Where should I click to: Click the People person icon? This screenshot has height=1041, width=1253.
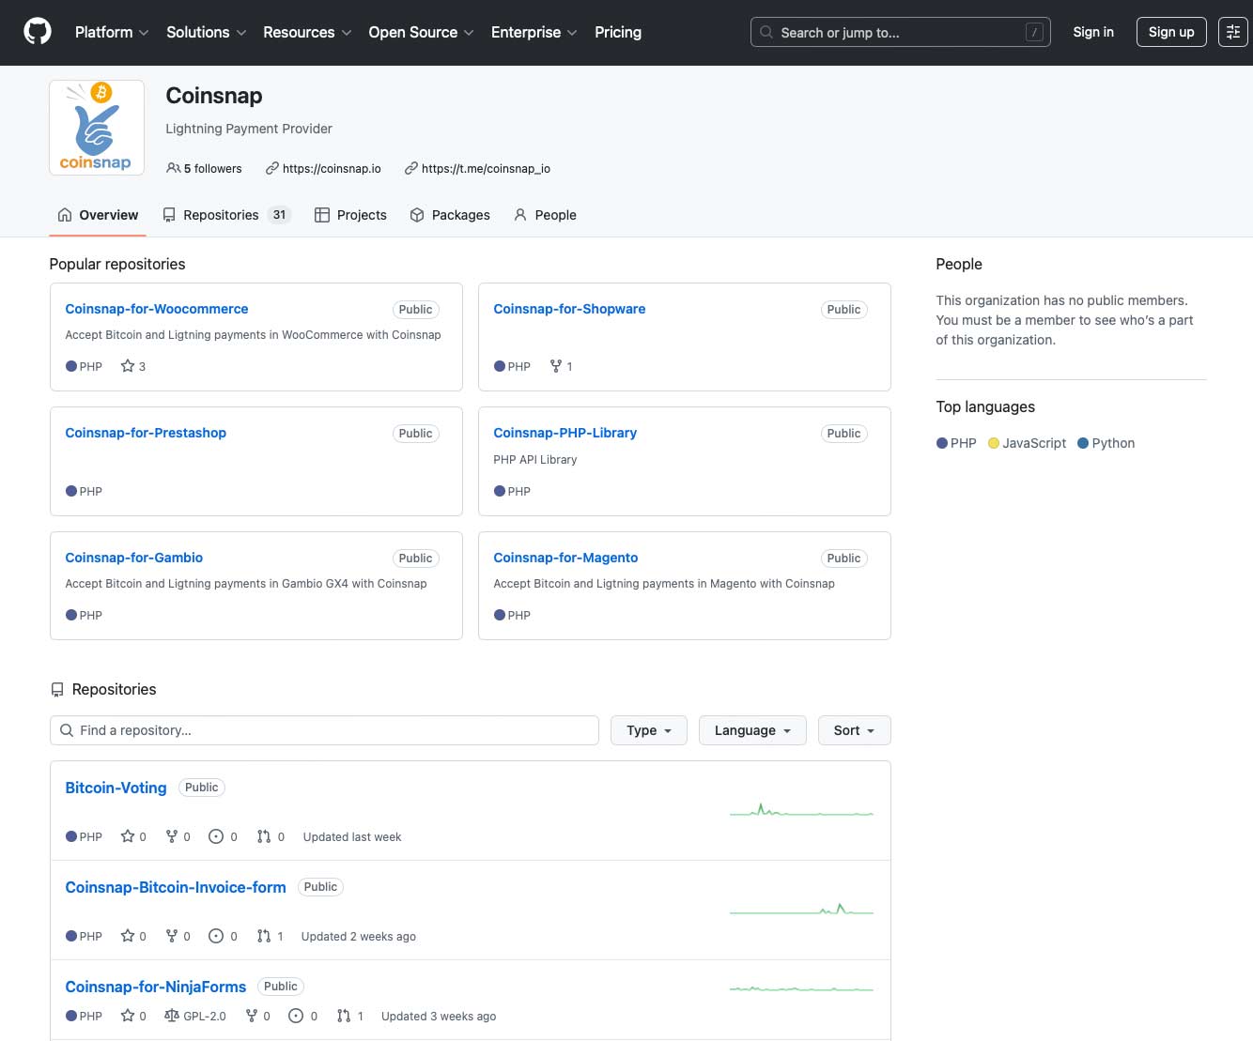(x=519, y=215)
